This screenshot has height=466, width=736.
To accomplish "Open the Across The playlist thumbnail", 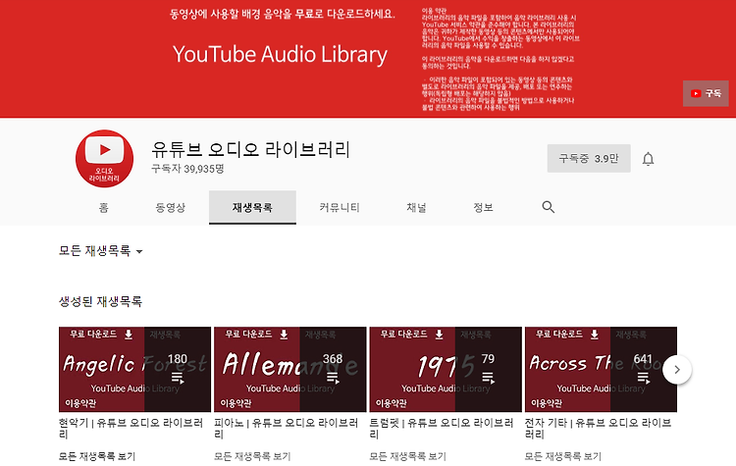I will (601, 369).
